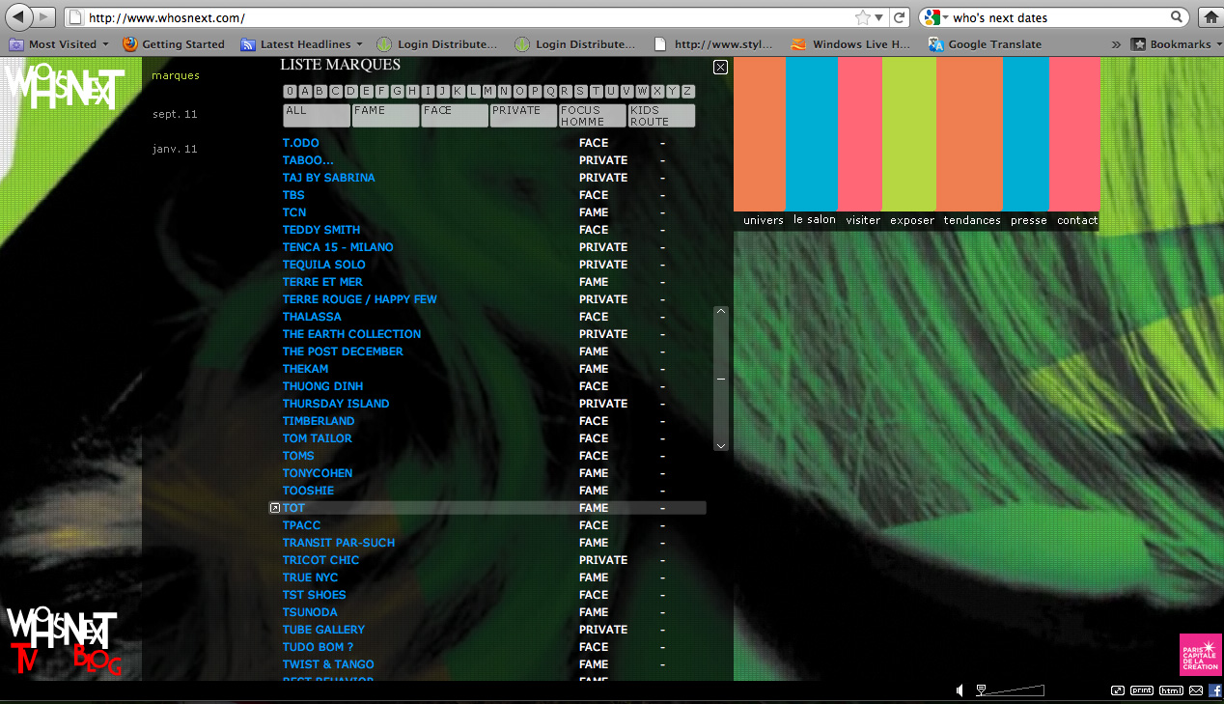Switch to fullscreen with the expand icon
Screen dimensions: 1224x704
tap(1118, 690)
